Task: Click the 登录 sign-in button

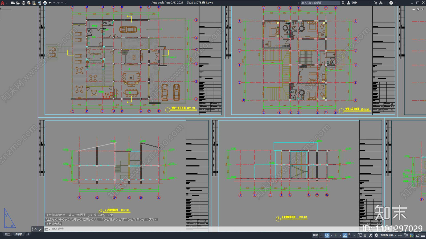Action: pos(352,3)
